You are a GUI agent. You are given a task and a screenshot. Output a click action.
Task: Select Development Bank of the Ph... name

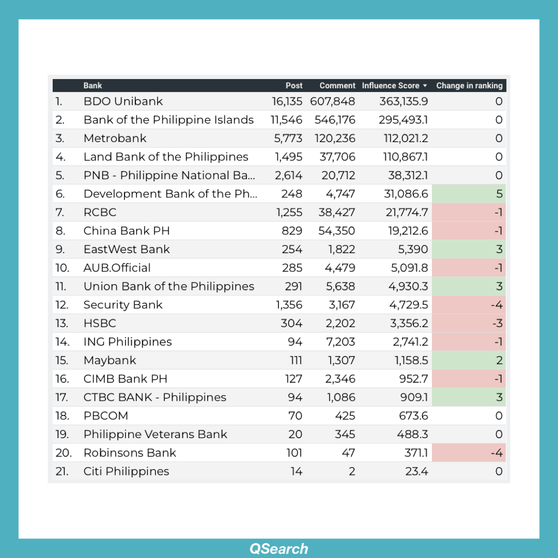pos(171,194)
